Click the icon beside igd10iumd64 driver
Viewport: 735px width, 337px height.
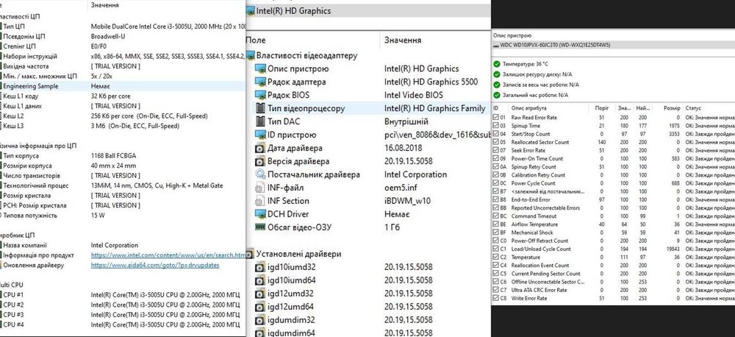260,280
